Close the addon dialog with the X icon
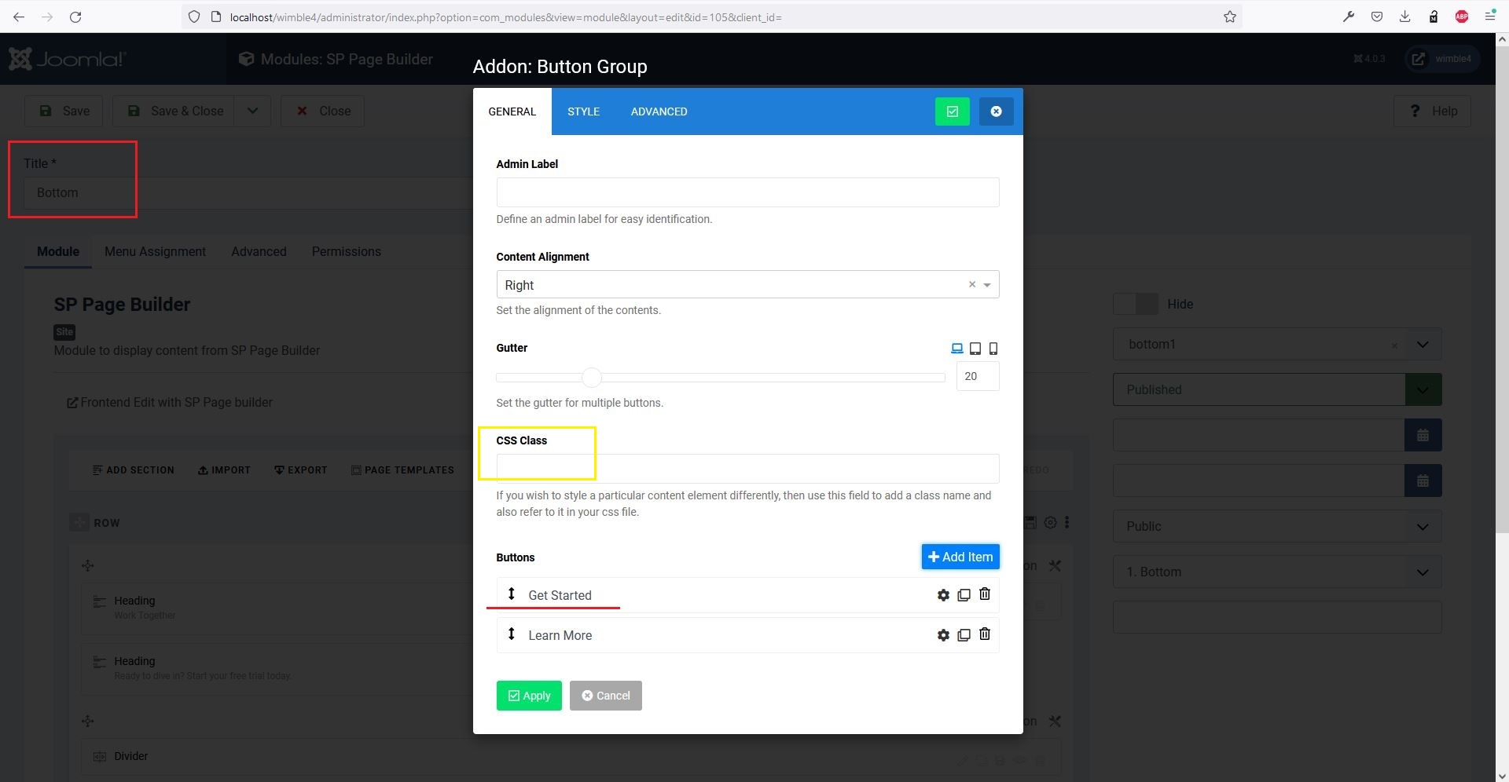The image size is (1509, 782). 996,111
